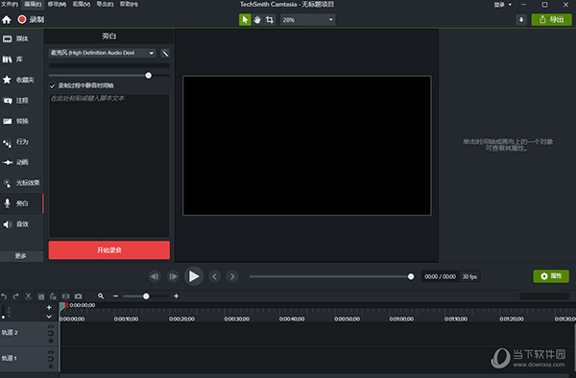The image size is (576, 378).
Task: Toggle the eye visibility of 轨道 1
Action: 51,352
